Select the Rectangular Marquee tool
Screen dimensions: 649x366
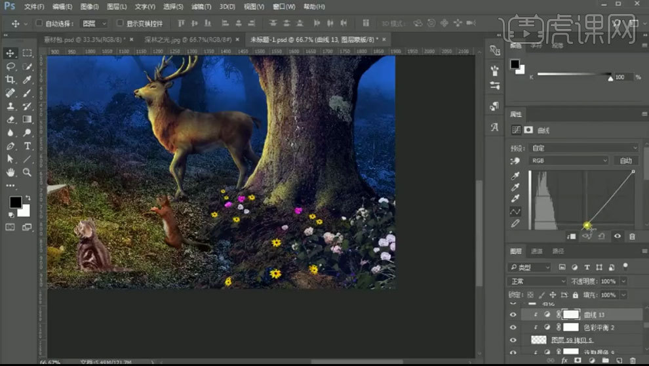[28, 53]
